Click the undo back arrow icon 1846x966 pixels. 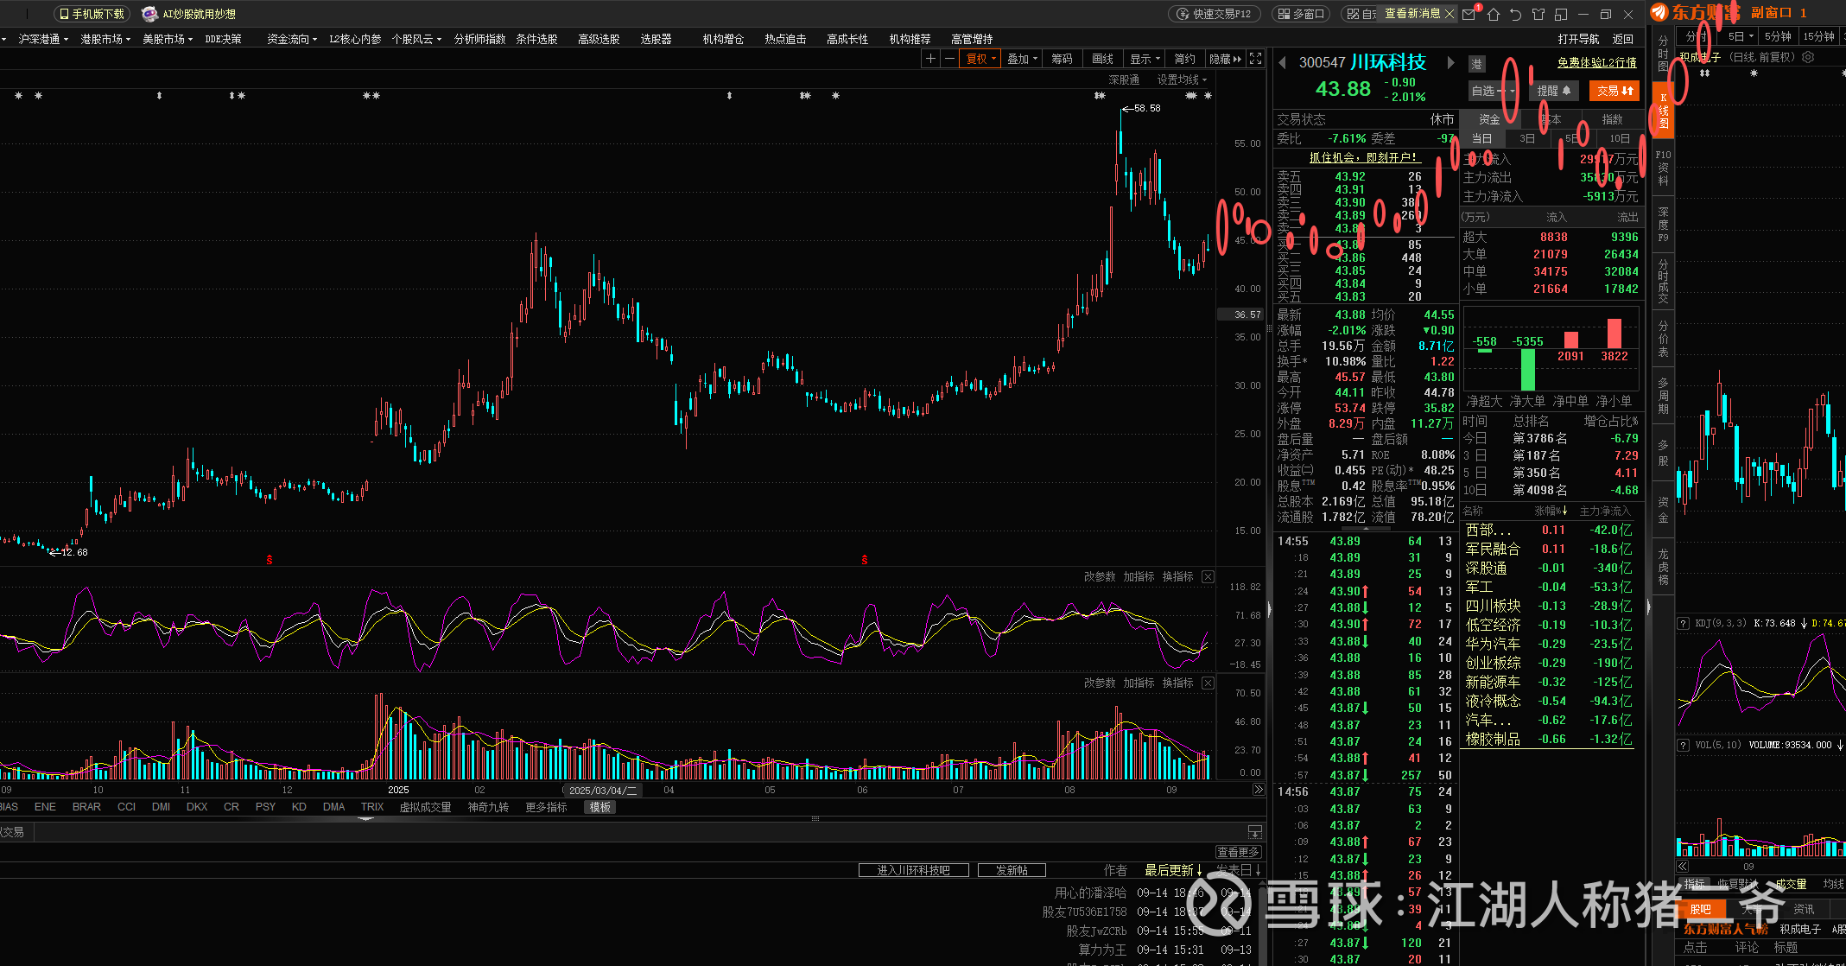point(1515,15)
